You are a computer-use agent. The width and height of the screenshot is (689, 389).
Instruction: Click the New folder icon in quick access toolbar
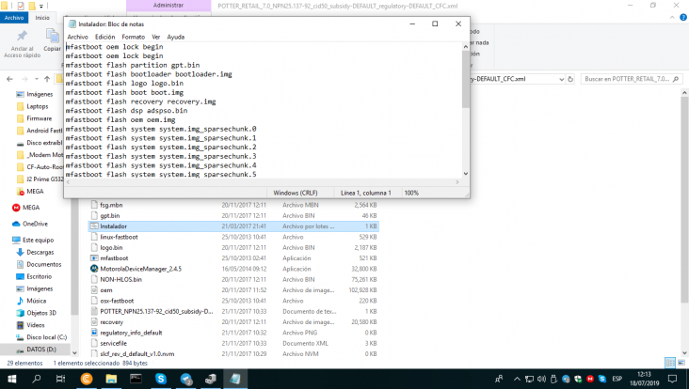[32, 6]
